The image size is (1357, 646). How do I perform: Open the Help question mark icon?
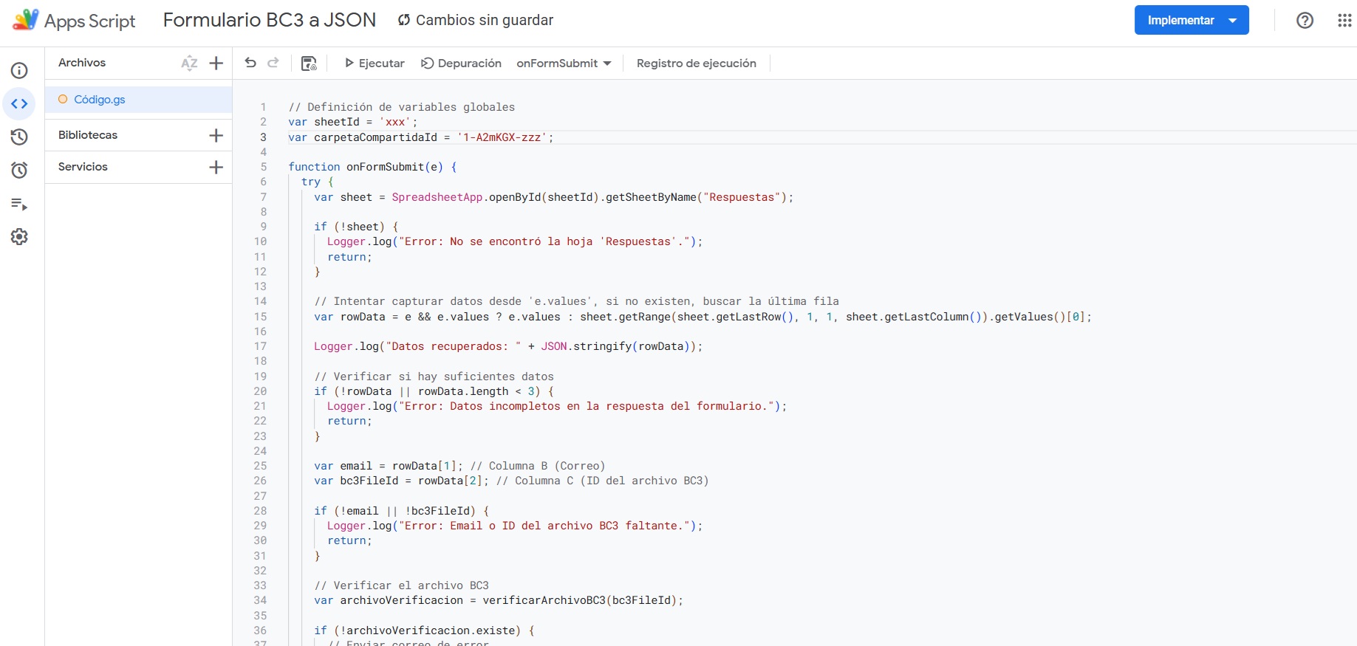(x=1305, y=21)
